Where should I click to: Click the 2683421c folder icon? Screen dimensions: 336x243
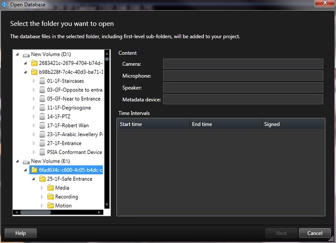(x=34, y=63)
